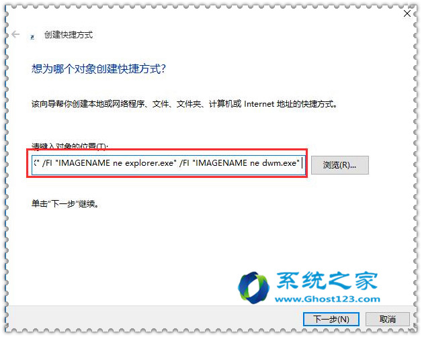The width and height of the screenshot is (422, 337).
Task: Click the swirl logo beside 系统之家
Action: click(253, 287)
